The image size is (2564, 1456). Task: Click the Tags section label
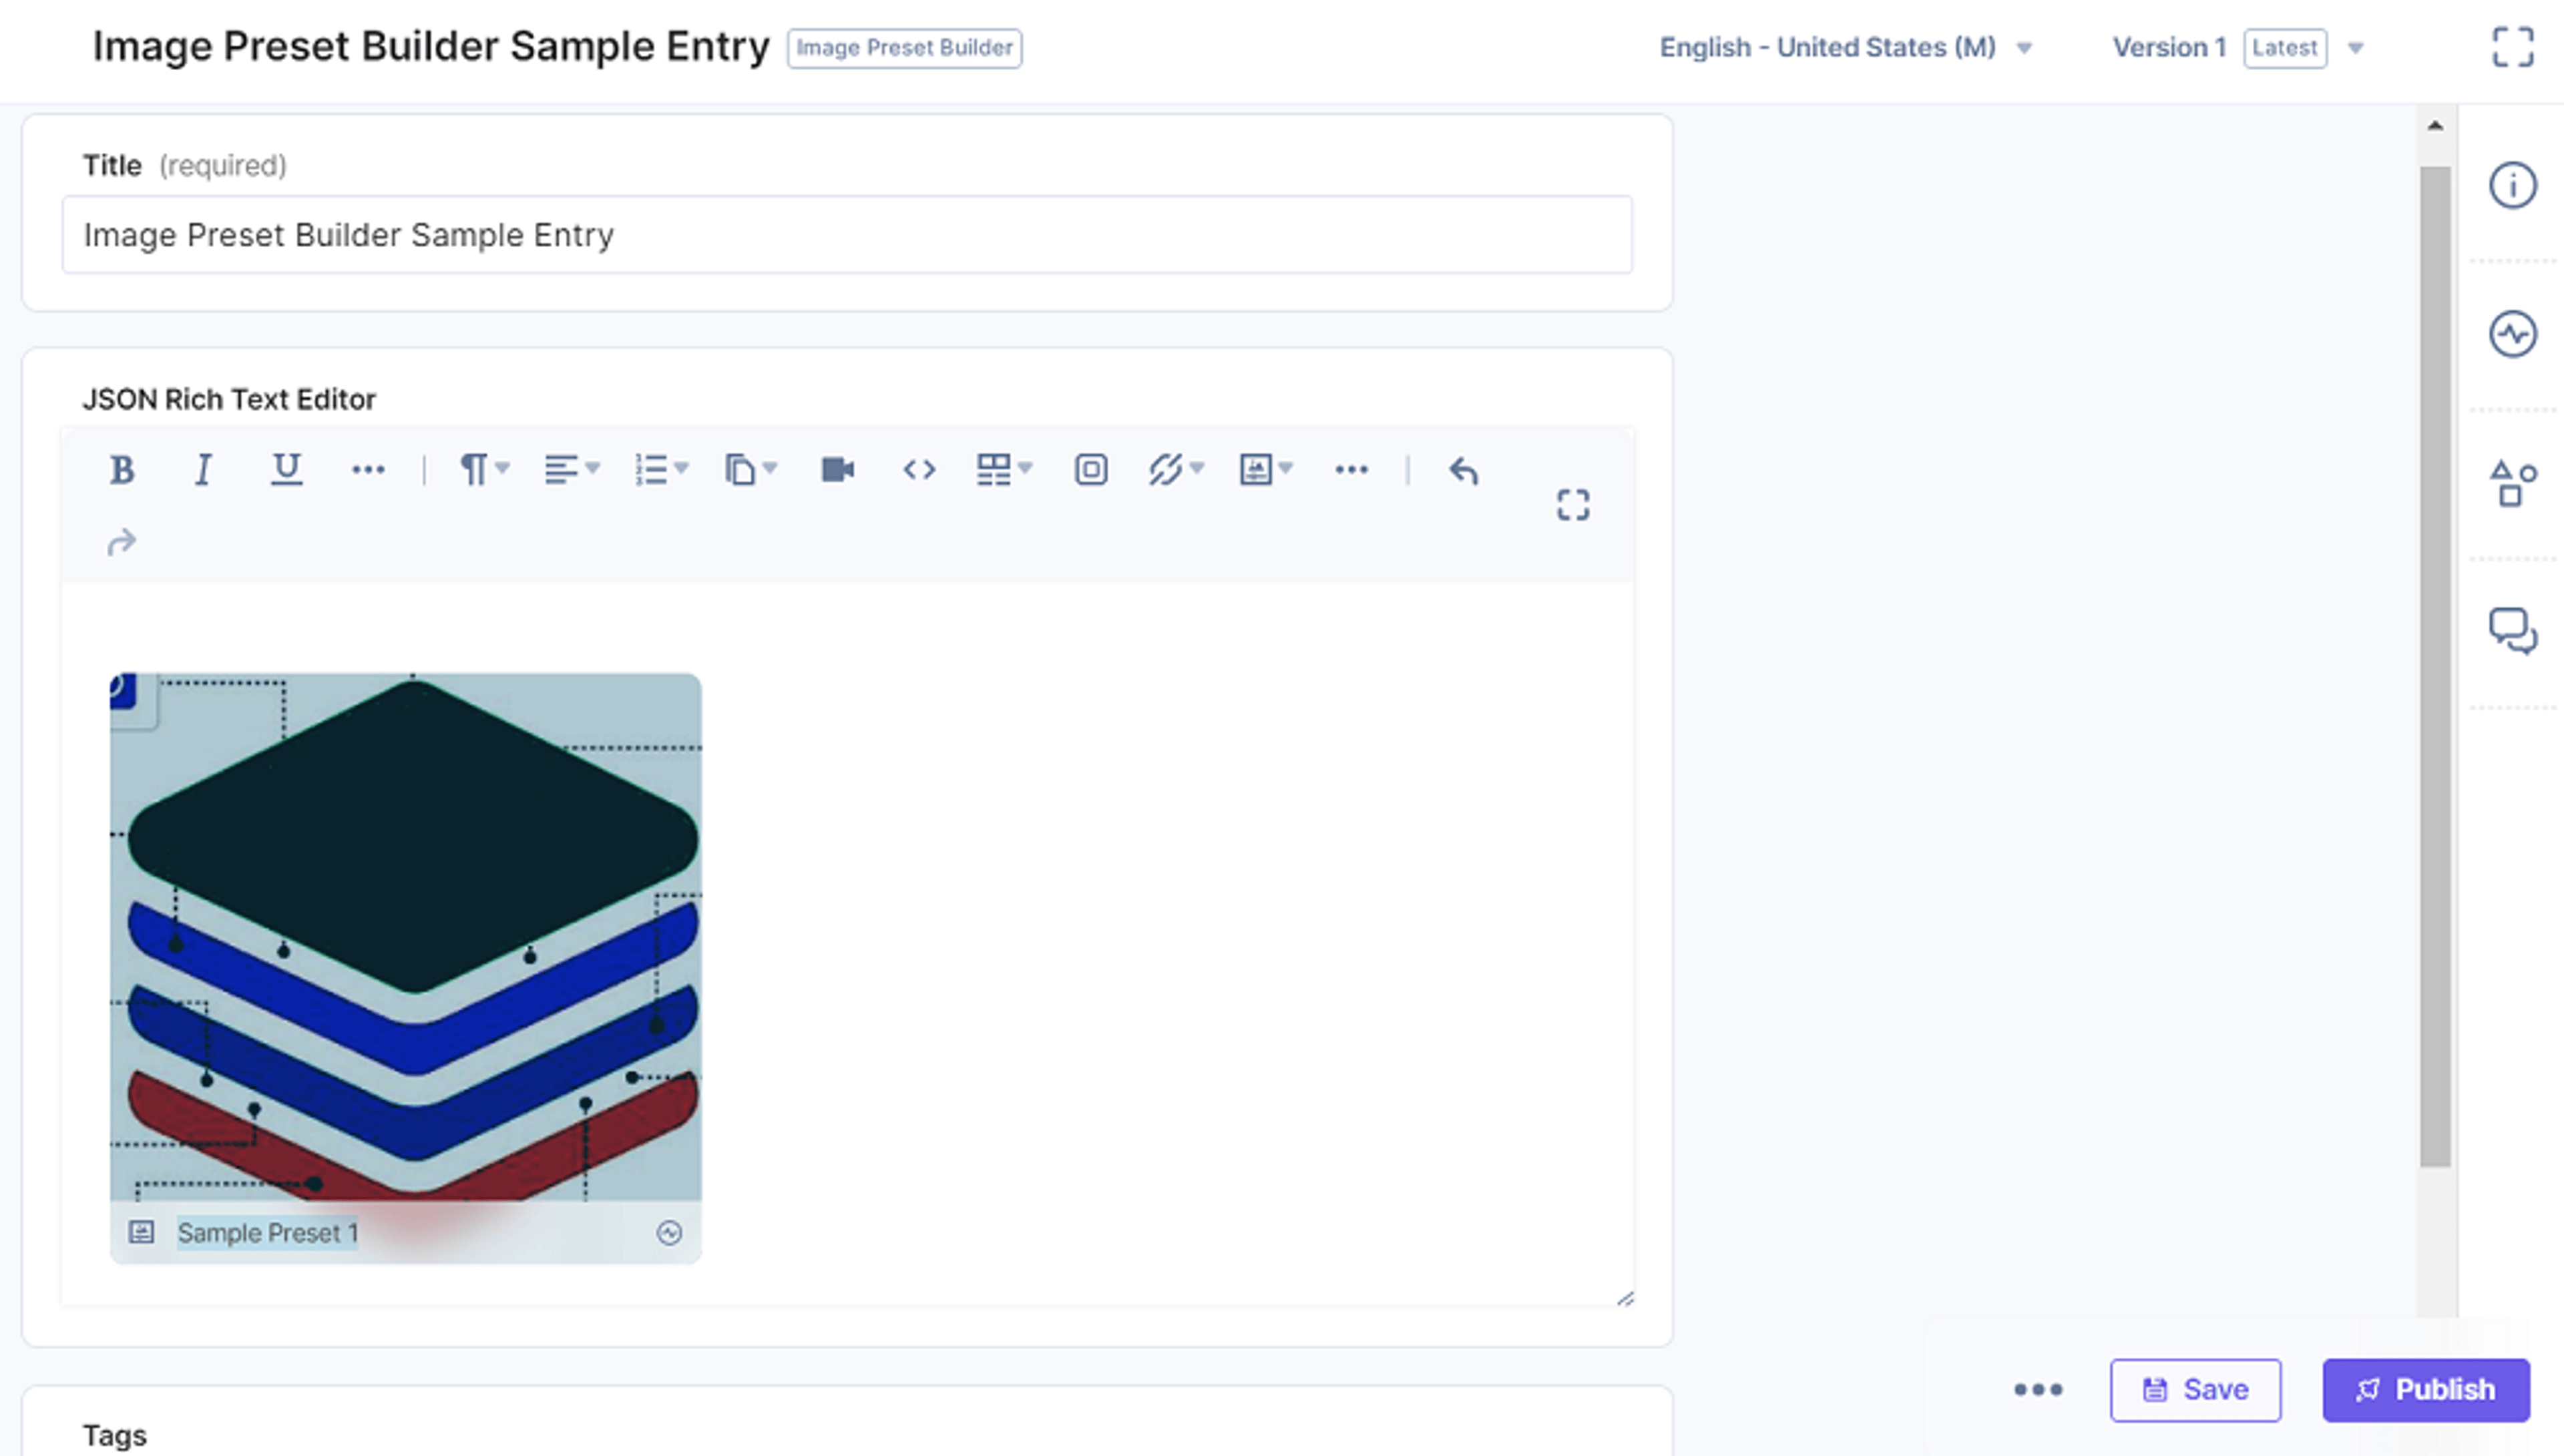tap(114, 1436)
